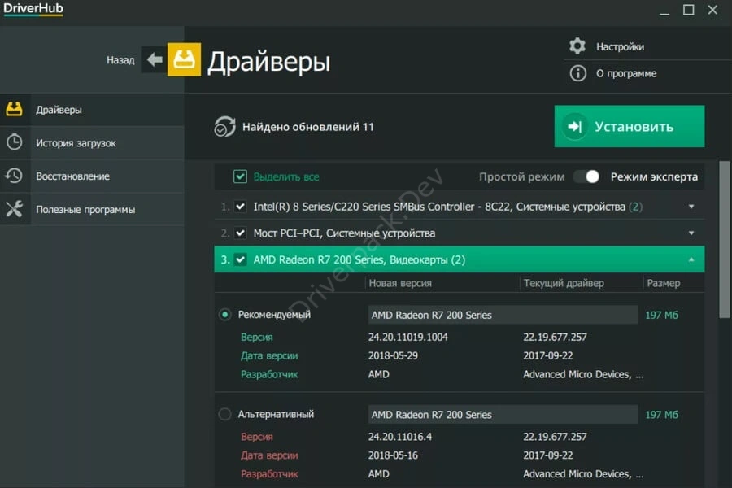Screen dimensions: 732x488
Task: Open История загрузок section
Action: 92,142
